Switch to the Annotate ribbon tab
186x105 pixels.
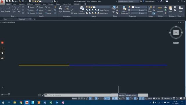tap(22, 4)
